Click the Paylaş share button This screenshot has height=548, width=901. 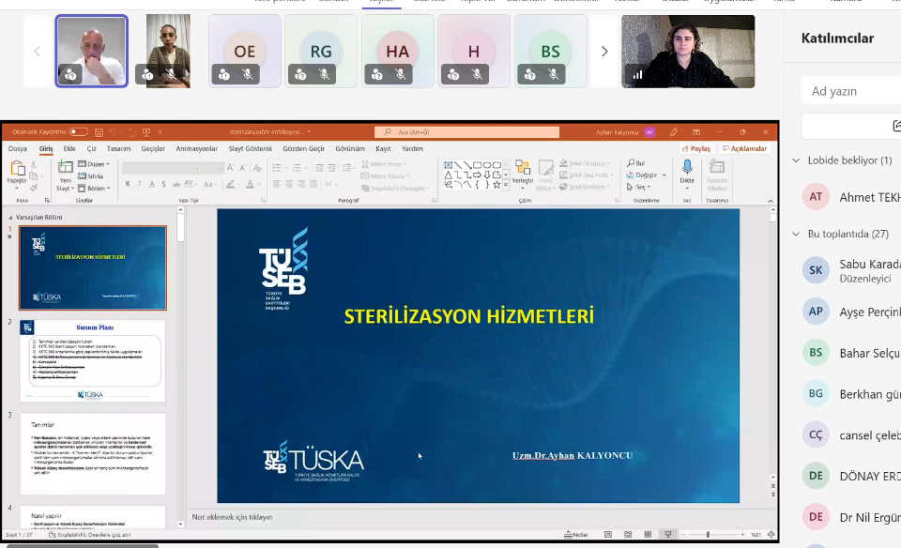(697, 148)
